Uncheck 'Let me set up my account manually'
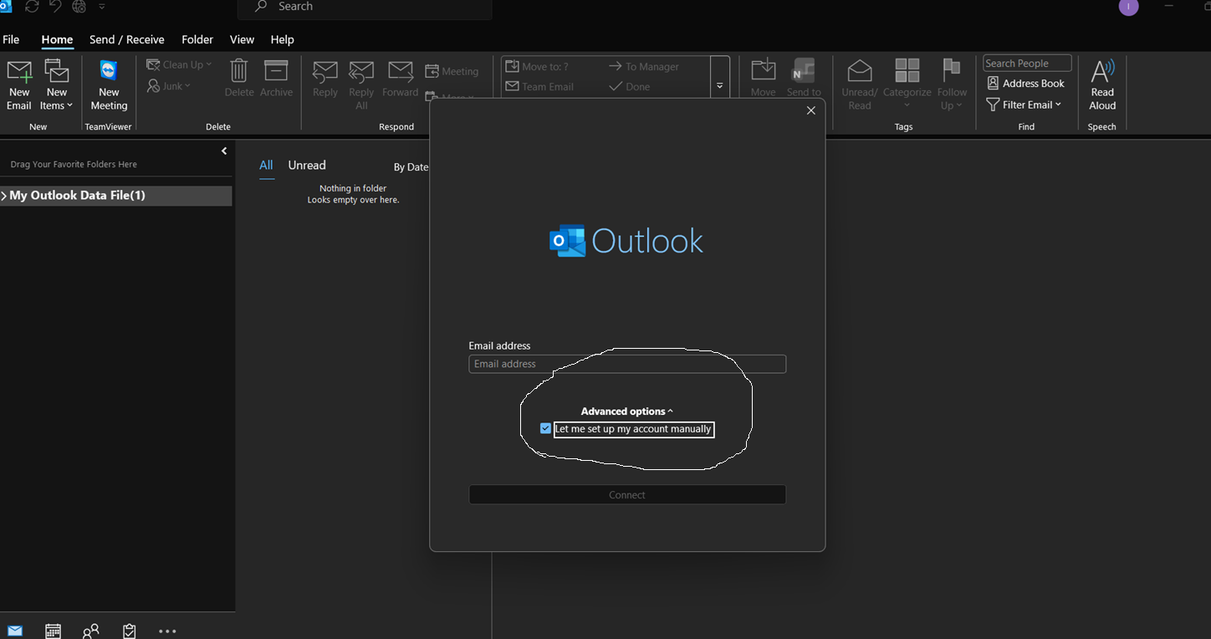1211x639 pixels. pos(546,429)
